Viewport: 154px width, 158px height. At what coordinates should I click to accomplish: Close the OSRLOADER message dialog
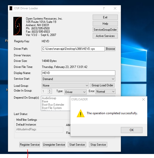click(143, 99)
